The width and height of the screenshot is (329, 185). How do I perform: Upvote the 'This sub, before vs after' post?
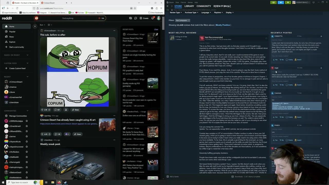[x=42, y=110]
